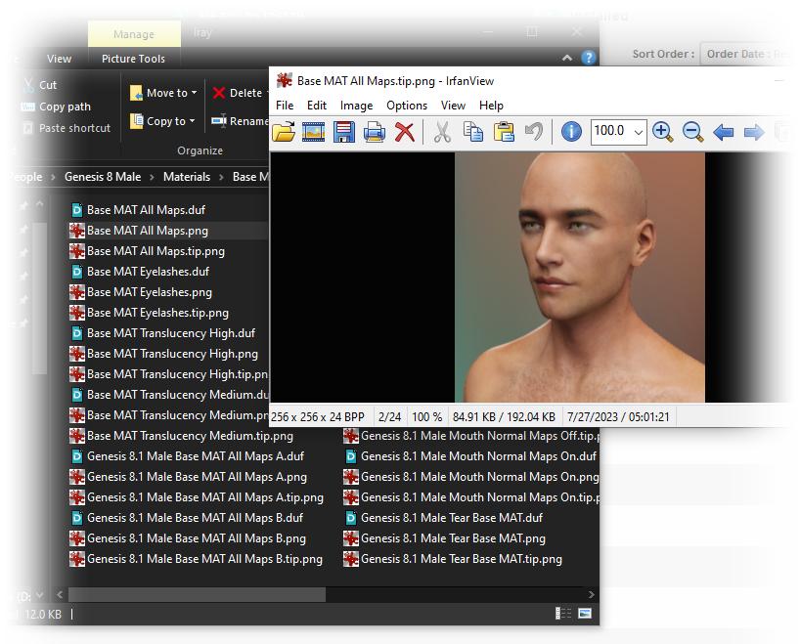Viewport: 800px width, 644px height.
Task: Paste from clipboard in IrfanView
Action: [504, 132]
